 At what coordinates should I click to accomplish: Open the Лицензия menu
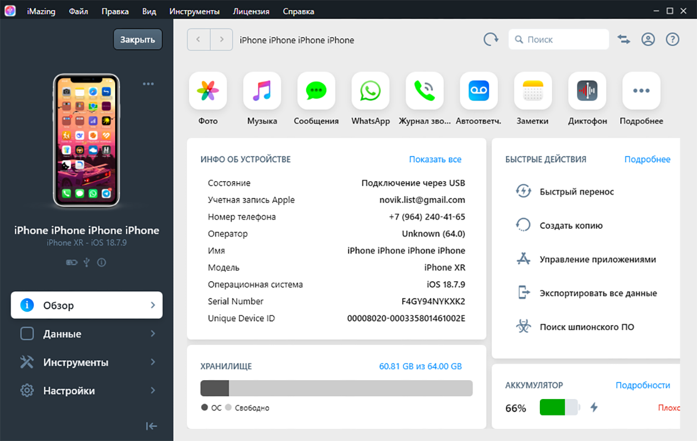tap(251, 12)
